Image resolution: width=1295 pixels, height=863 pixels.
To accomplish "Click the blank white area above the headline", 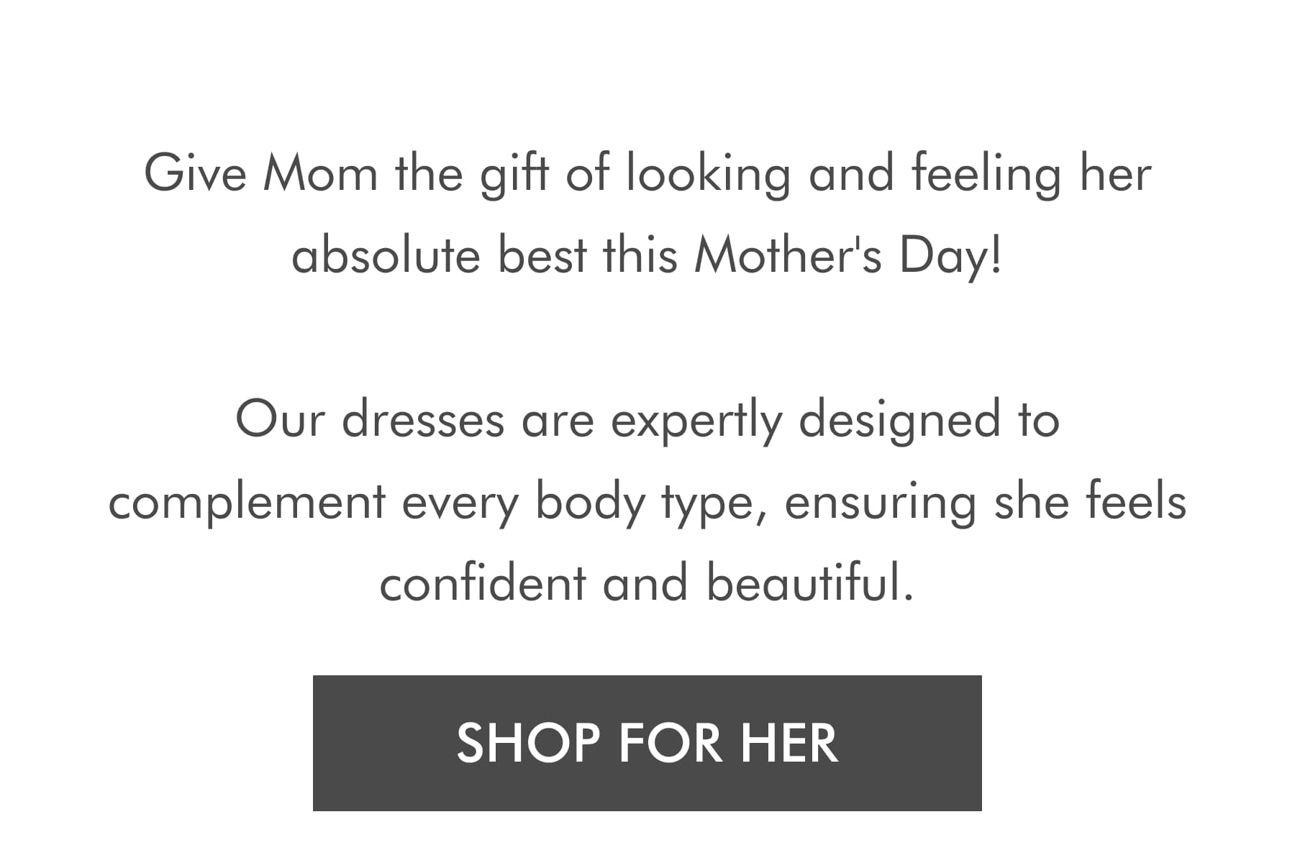I will coord(647,72).
